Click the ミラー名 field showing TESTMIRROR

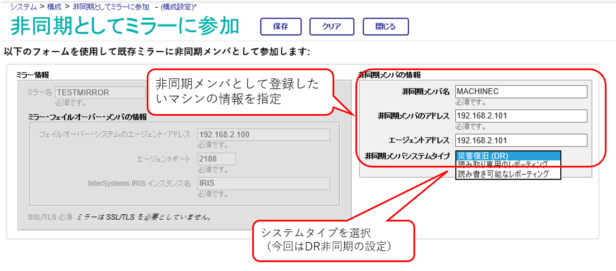pyautogui.click(x=93, y=92)
